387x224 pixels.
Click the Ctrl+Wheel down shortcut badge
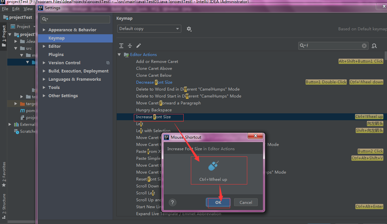(366, 82)
